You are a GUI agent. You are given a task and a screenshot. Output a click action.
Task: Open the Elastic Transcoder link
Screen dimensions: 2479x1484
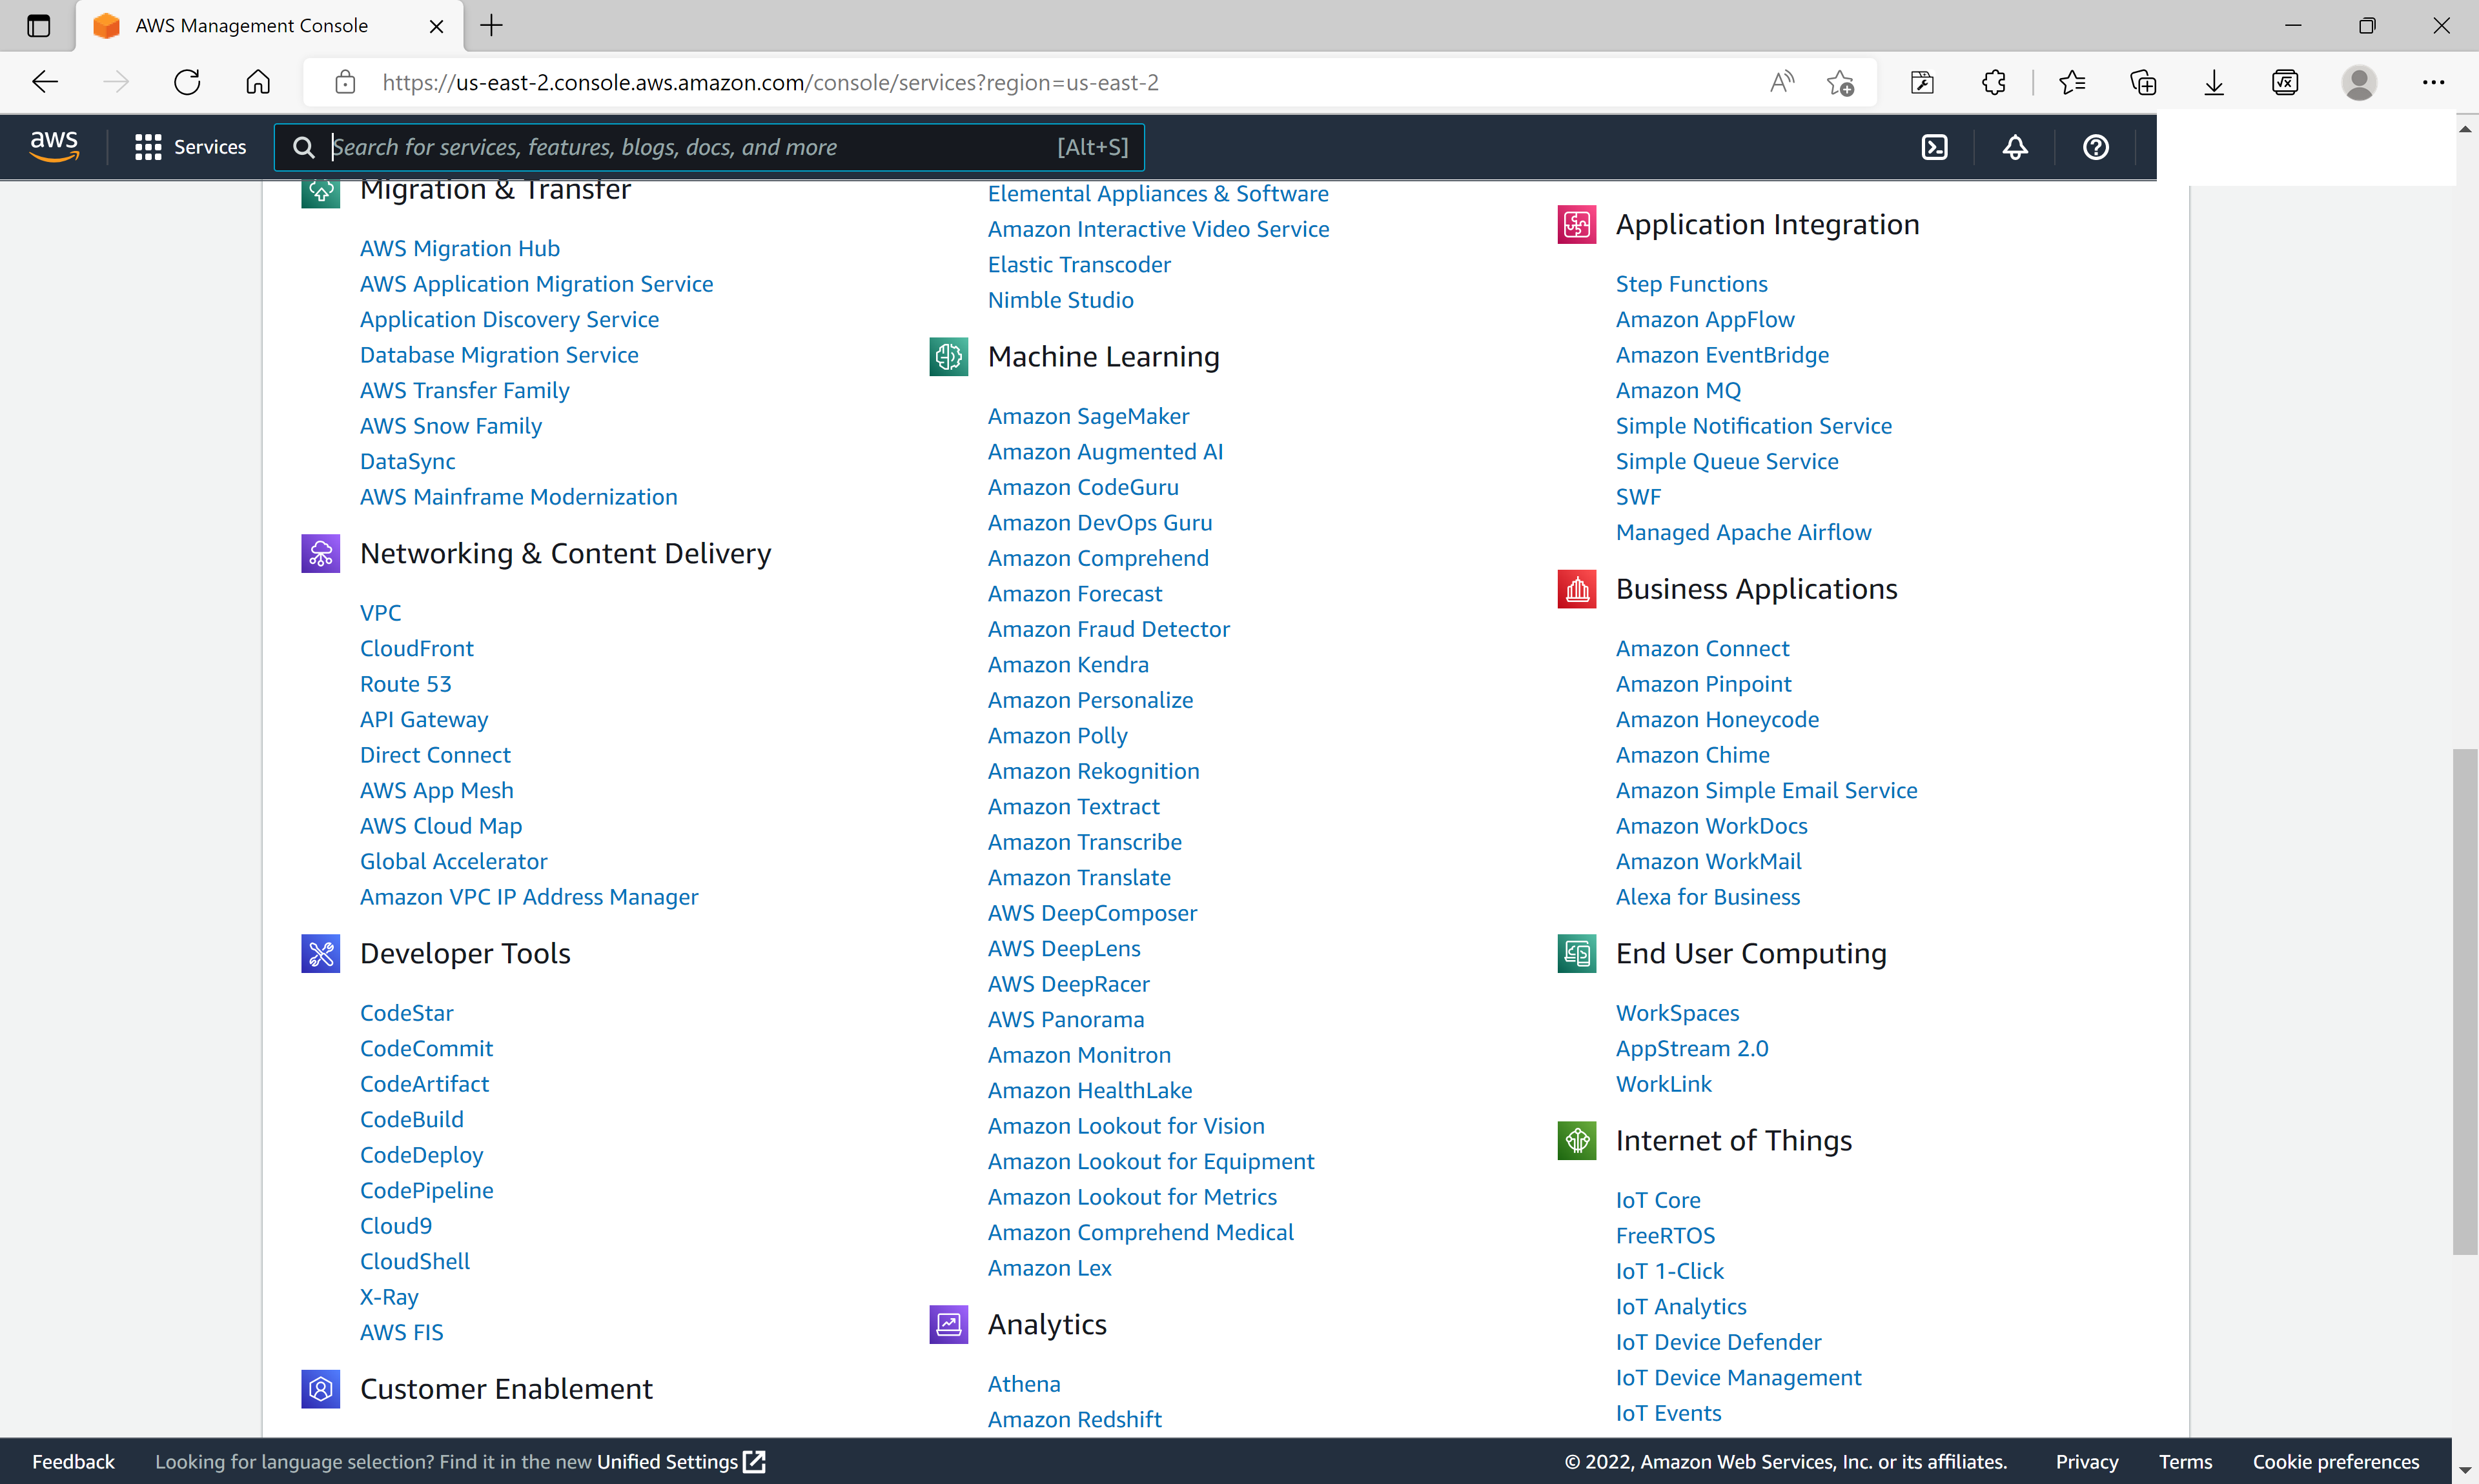coord(1079,264)
